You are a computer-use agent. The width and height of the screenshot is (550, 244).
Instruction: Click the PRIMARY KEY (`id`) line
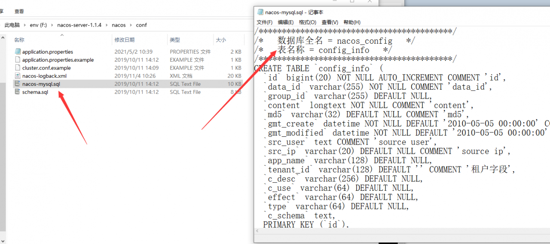tap(306, 225)
